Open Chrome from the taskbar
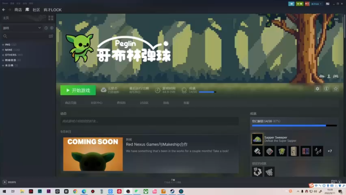The image size is (346, 195). pyautogui.click(x=75, y=191)
